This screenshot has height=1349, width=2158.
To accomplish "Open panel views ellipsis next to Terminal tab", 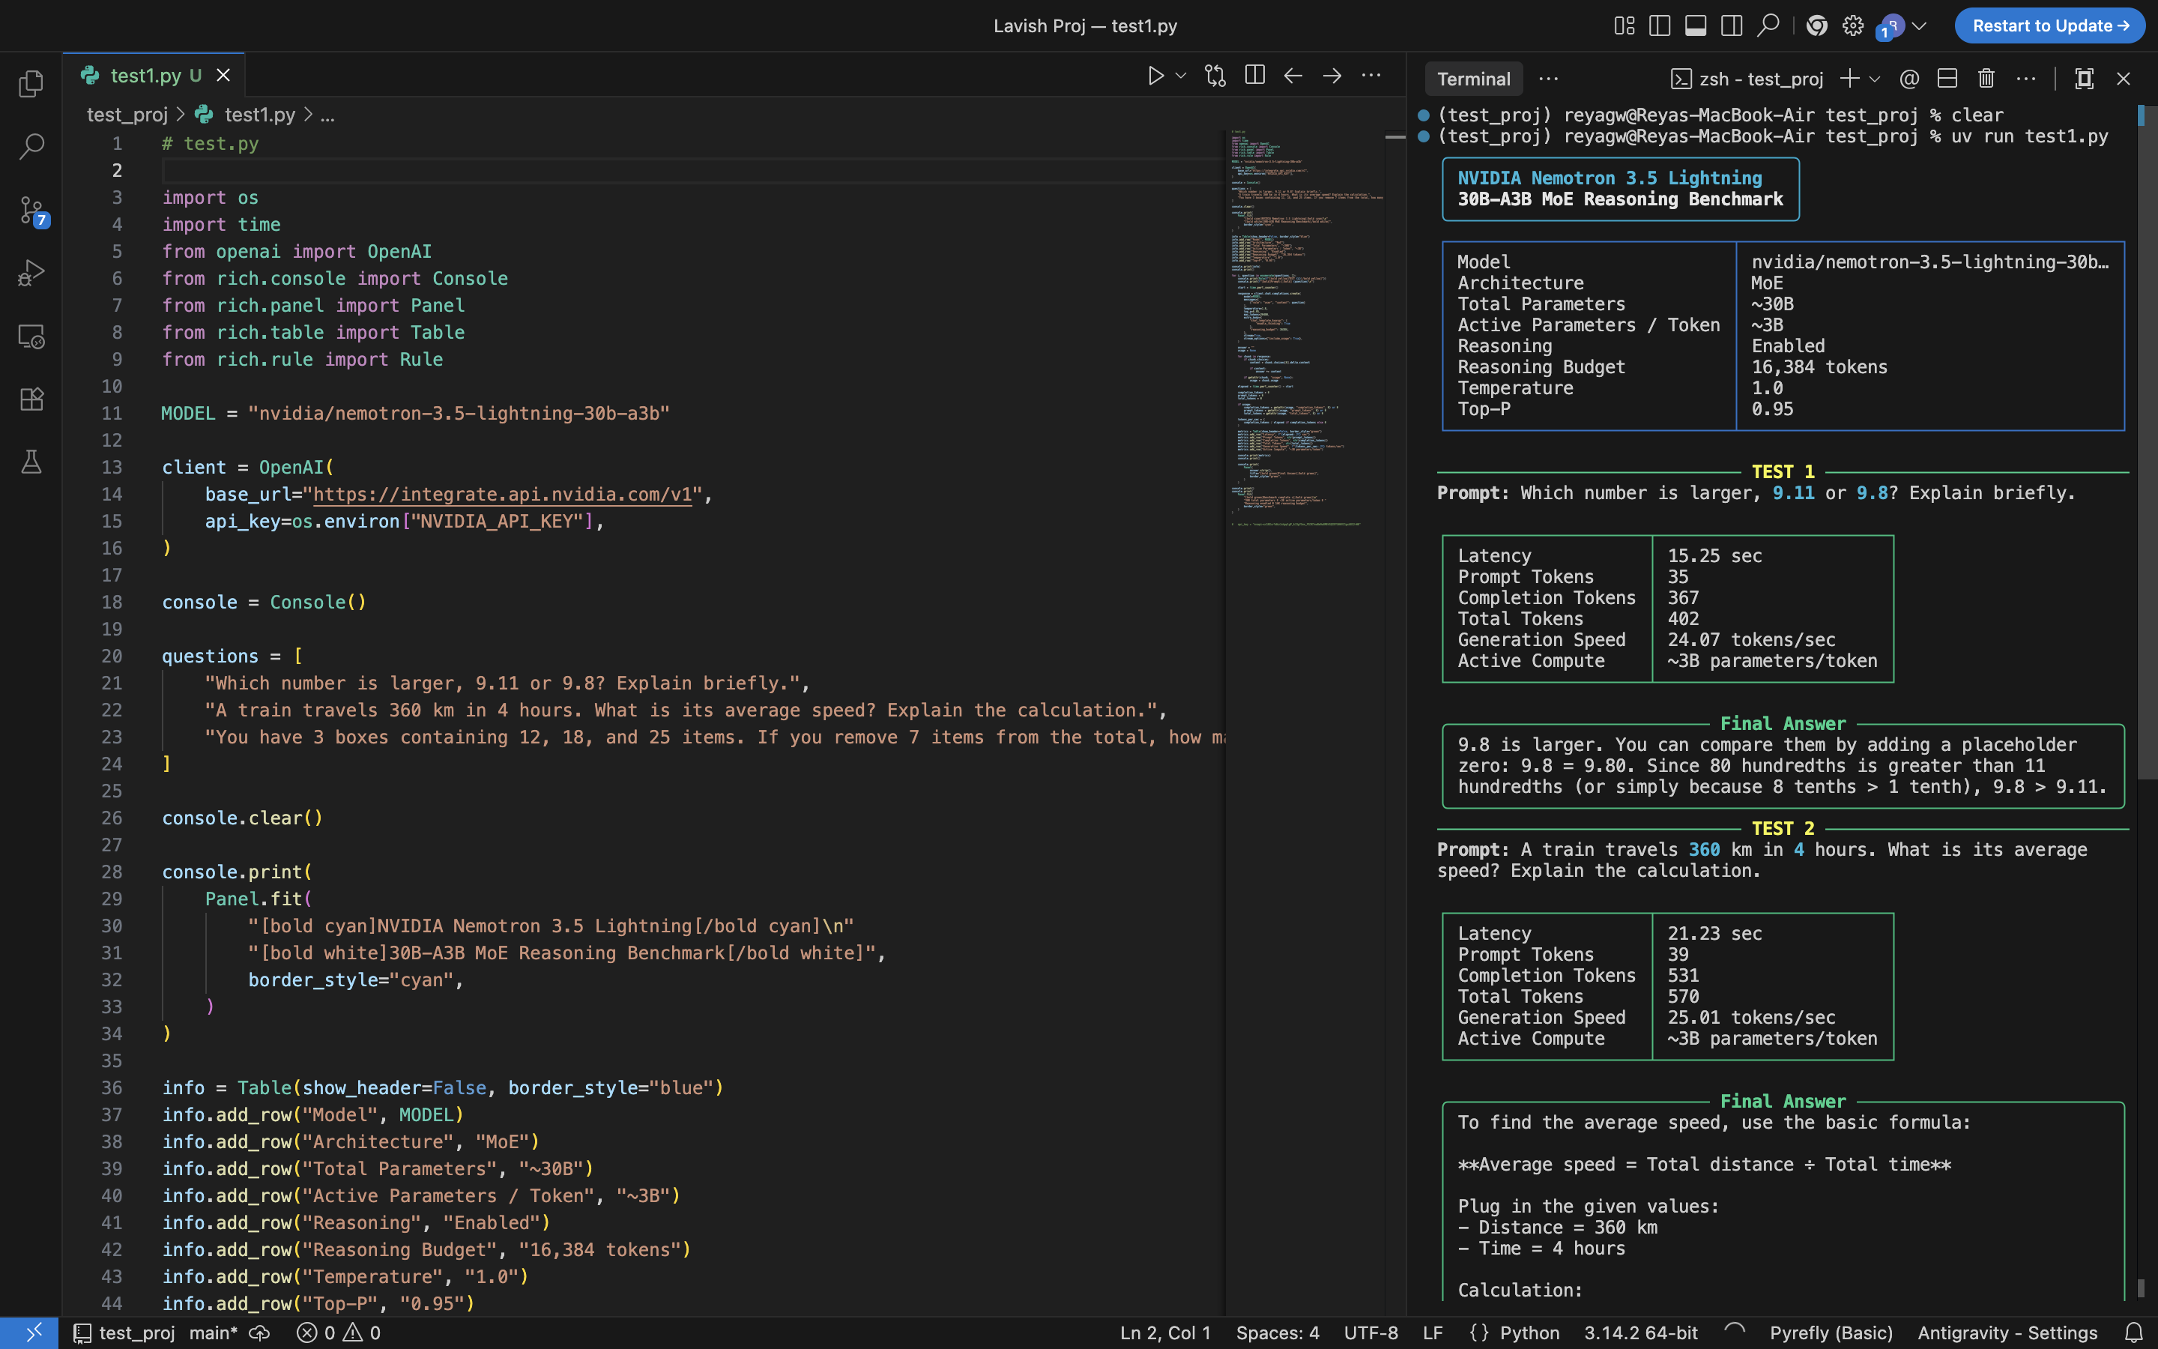I will (x=1549, y=79).
